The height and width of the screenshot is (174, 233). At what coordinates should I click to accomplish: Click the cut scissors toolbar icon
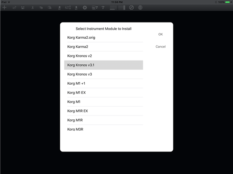point(33,8)
